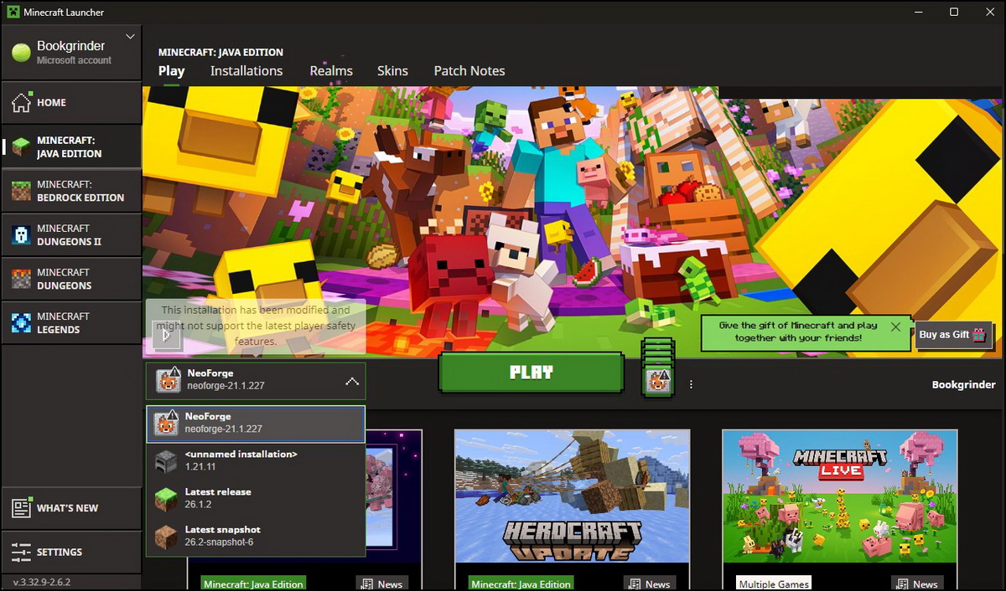
Task: Click the Minecraft: Java Edition label under Herocraft
Action: coord(521,584)
